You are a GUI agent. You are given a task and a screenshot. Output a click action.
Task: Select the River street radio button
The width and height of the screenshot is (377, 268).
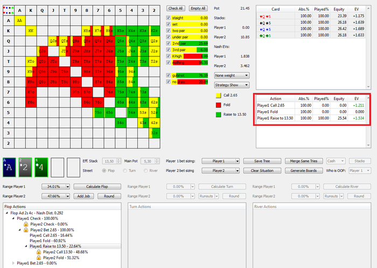coord(146,170)
